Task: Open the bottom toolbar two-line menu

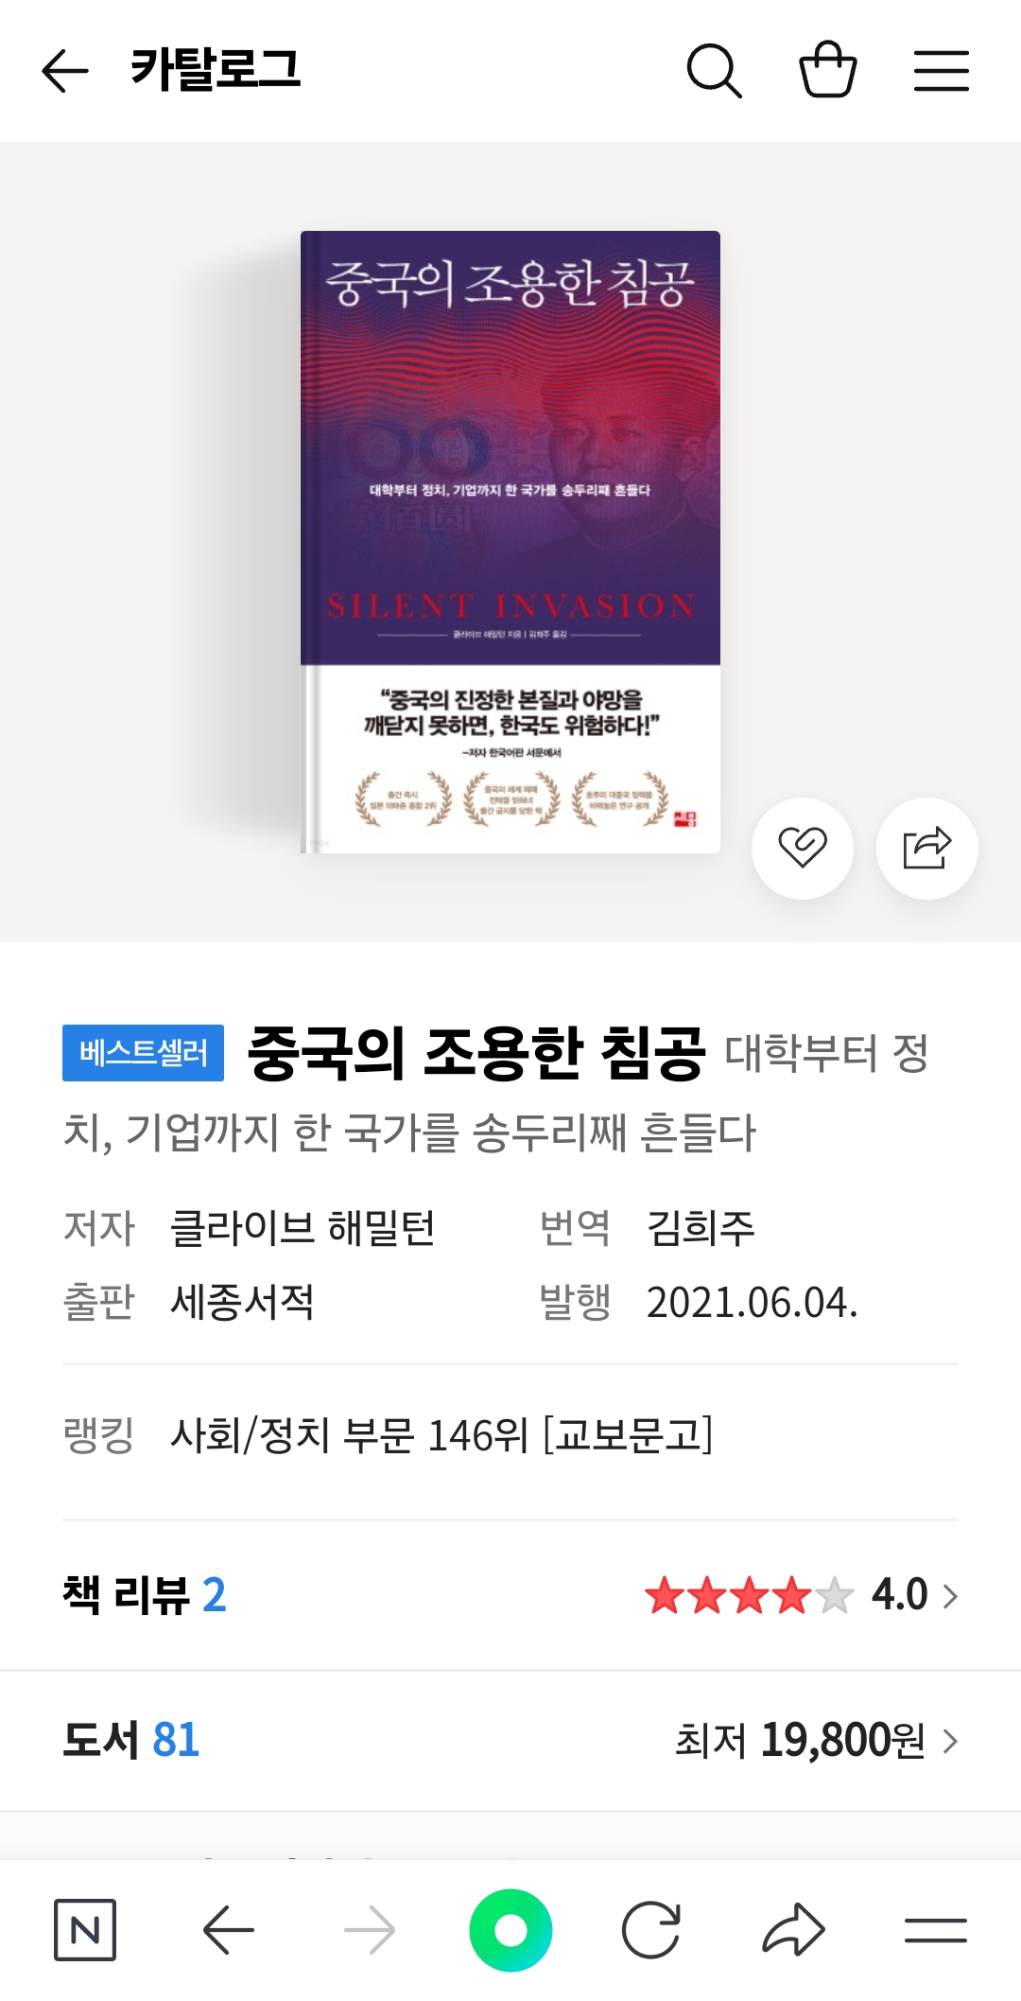Action: tap(935, 1930)
